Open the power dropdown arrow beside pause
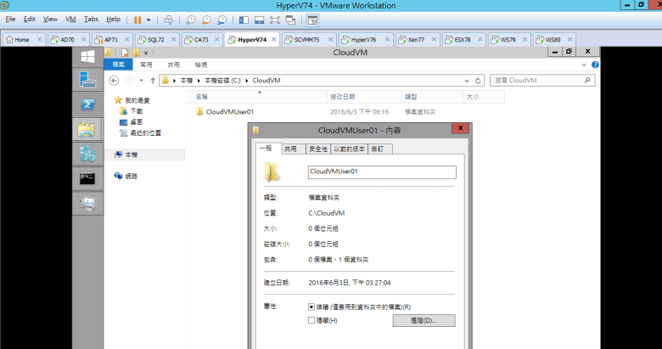 (149, 19)
